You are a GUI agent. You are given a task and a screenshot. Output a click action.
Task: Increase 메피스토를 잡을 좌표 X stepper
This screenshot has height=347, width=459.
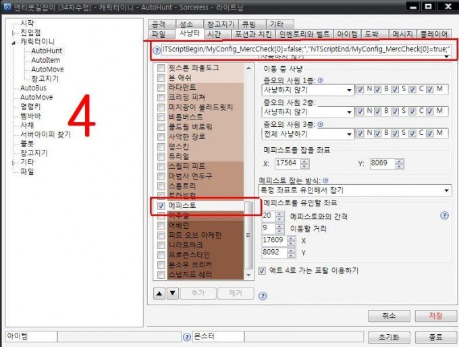pos(304,161)
